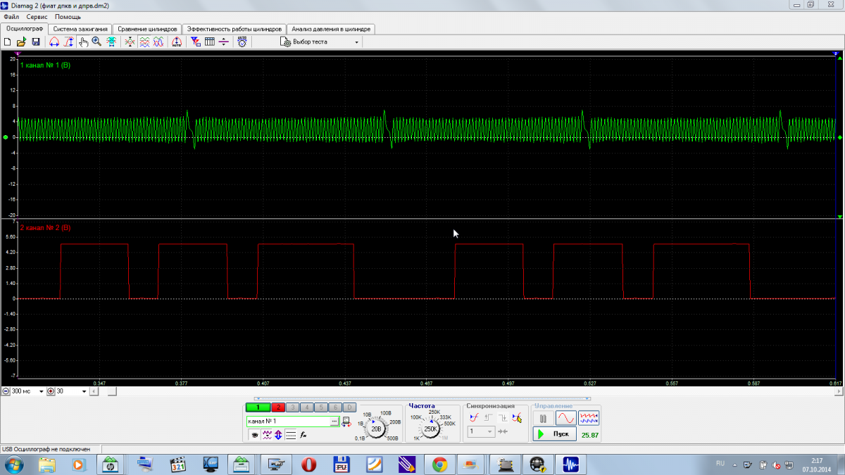Click the 1 канал № 1 (В) label

click(x=45, y=65)
